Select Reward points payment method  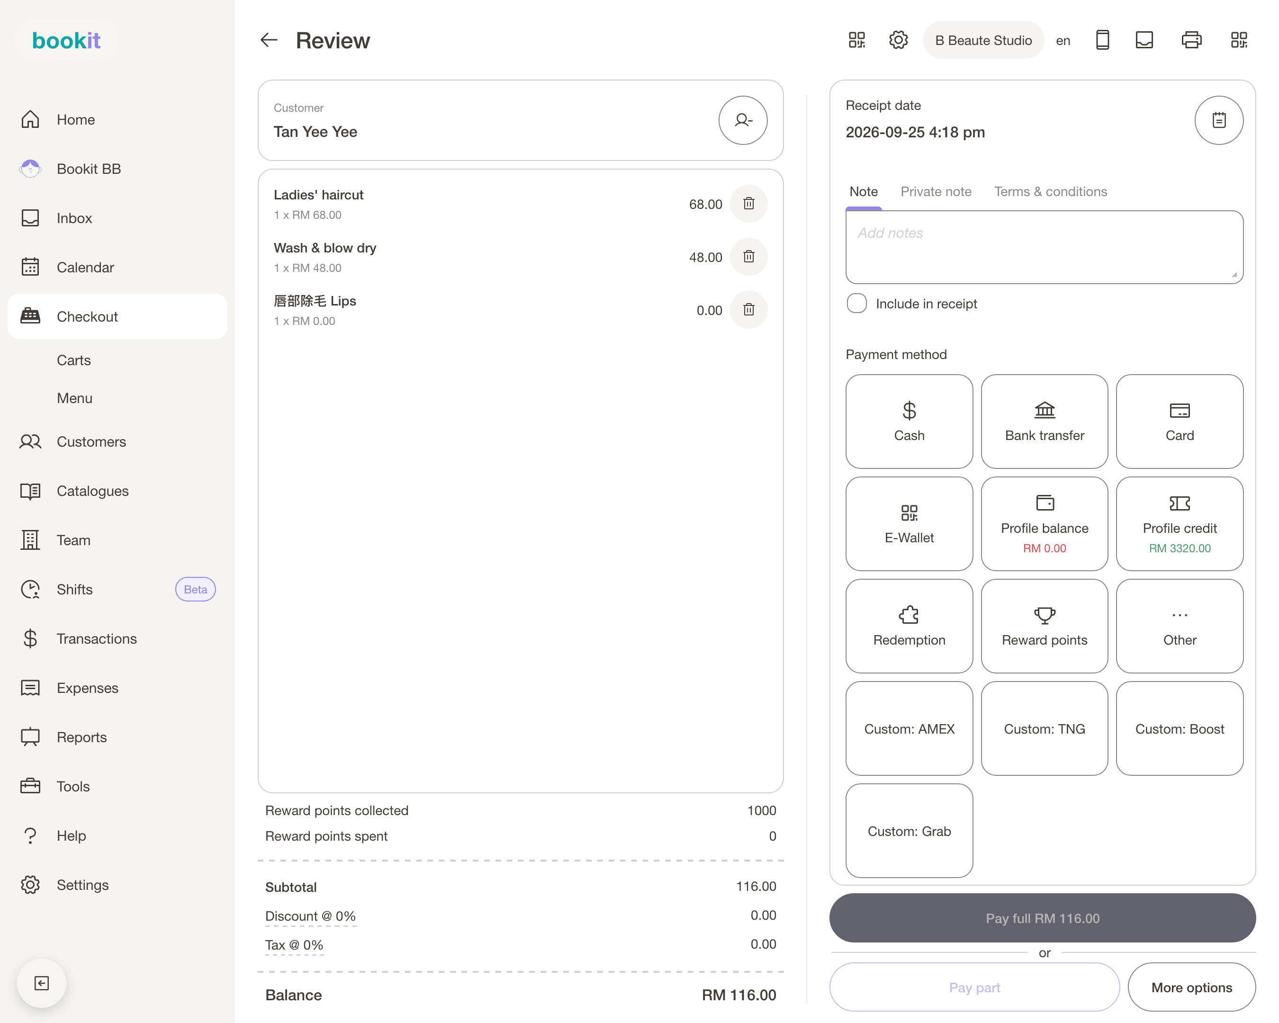pyautogui.click(x=1044, y=626)
